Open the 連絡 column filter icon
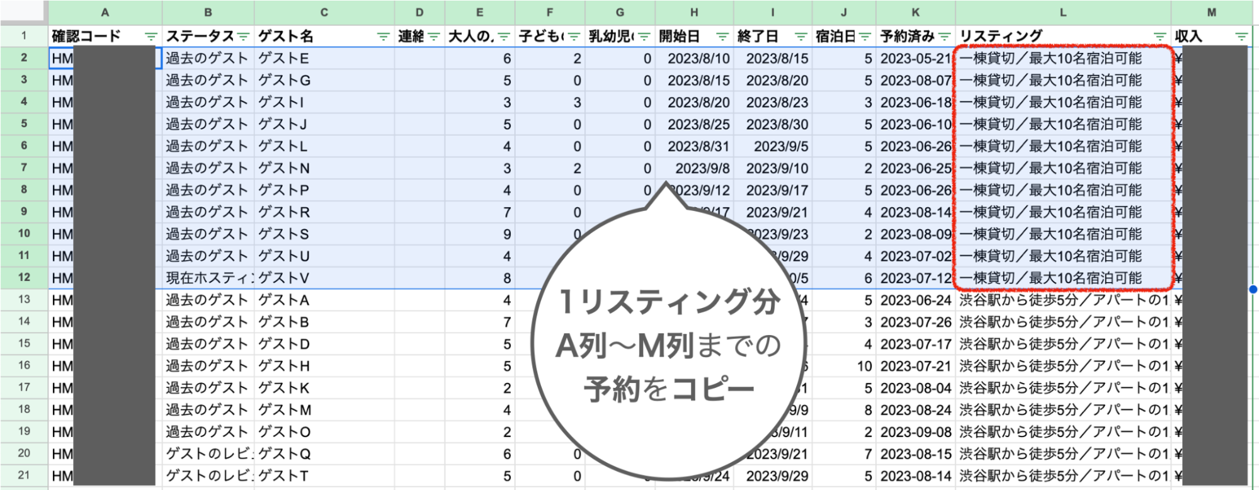Image resolution: width=1259 pixels, height=490 pixels. (434, 37)
